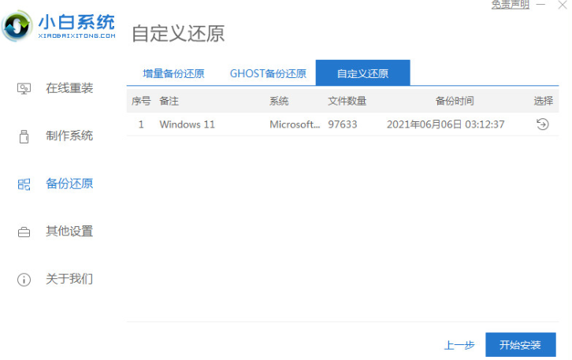Go back with the 上一步 link
This screenshot has width=572, height=360.
pos(459,345)
